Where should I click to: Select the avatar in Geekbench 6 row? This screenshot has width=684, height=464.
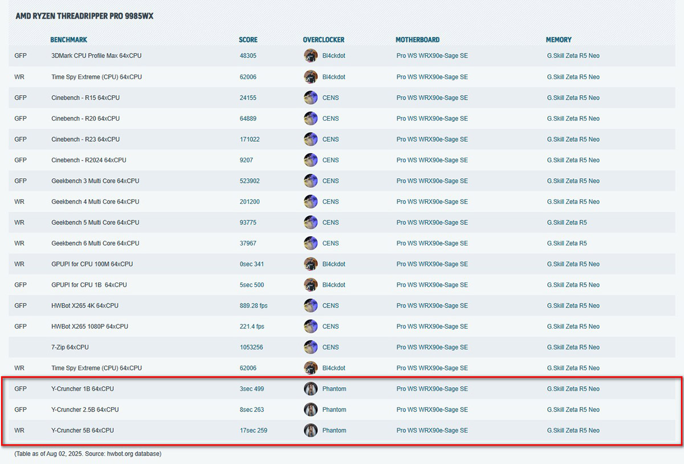(311, 243)
